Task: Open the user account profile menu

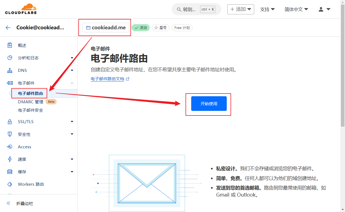Action: pos(324,9)
